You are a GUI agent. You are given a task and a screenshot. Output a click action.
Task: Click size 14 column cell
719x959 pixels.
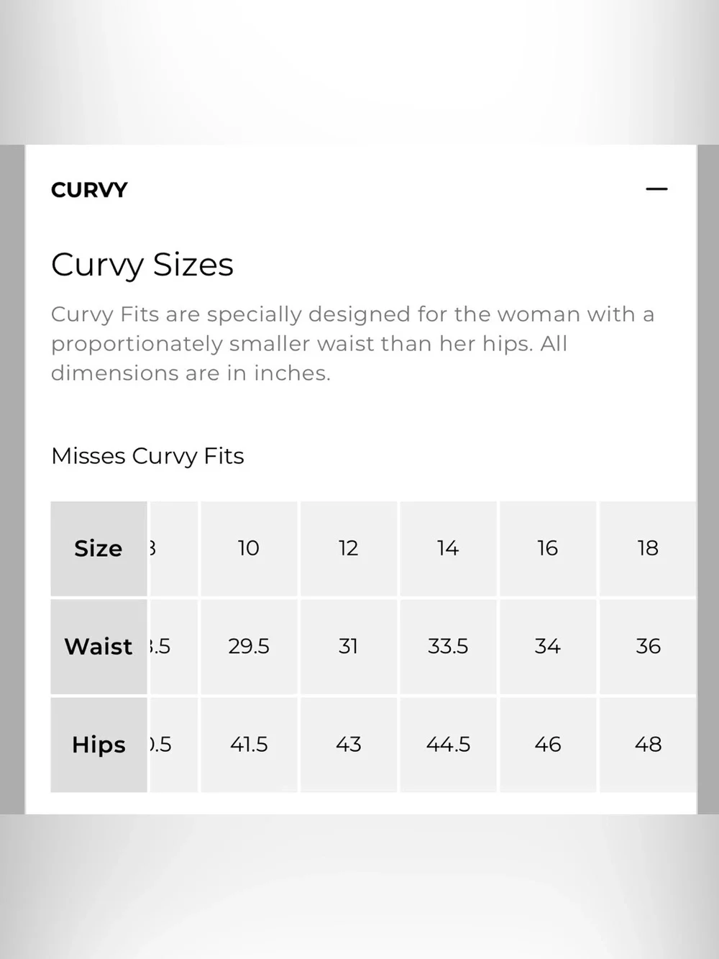coord(448,548)
